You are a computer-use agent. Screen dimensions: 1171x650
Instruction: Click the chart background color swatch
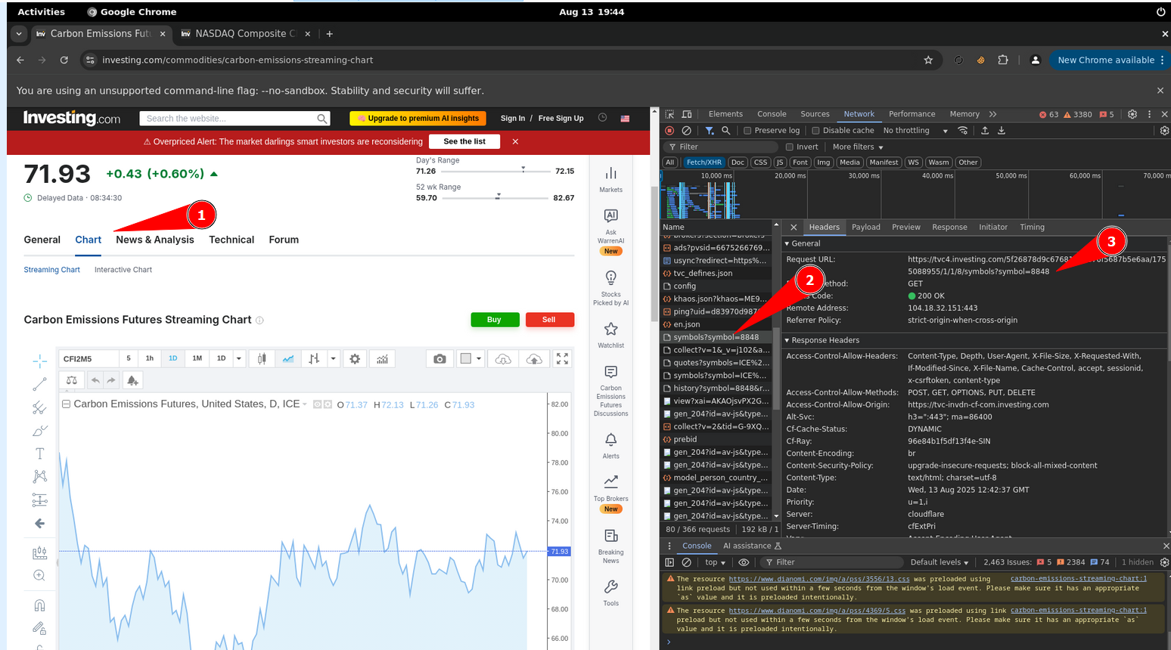click(x=466, y=359)
